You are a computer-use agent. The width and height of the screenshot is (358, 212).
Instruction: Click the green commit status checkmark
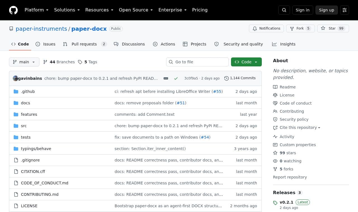(x=176, y=78)
